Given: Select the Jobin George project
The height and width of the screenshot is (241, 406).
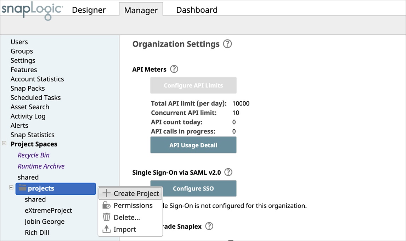Looking at the screenshot, I should 45,221.
